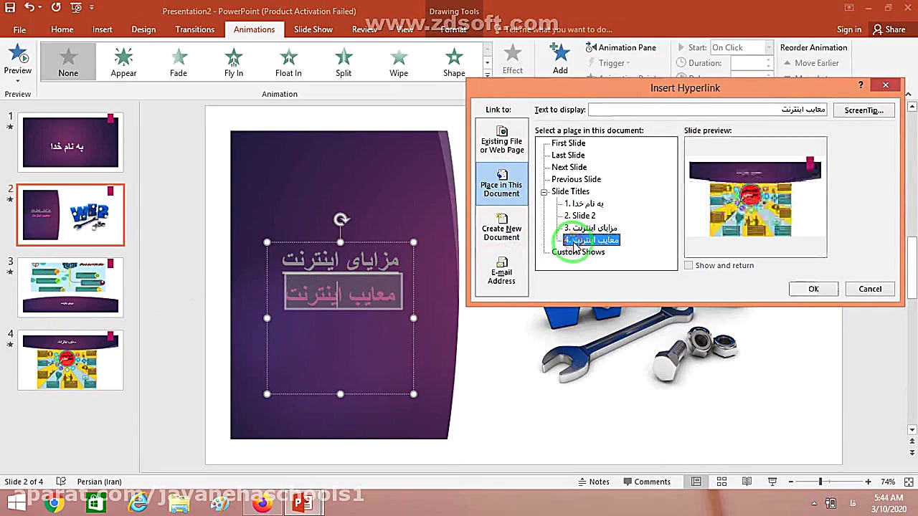Start slideshow from beginning via quick toolbar
This screenshot has width=918, height=516.
tap(77, 8)
